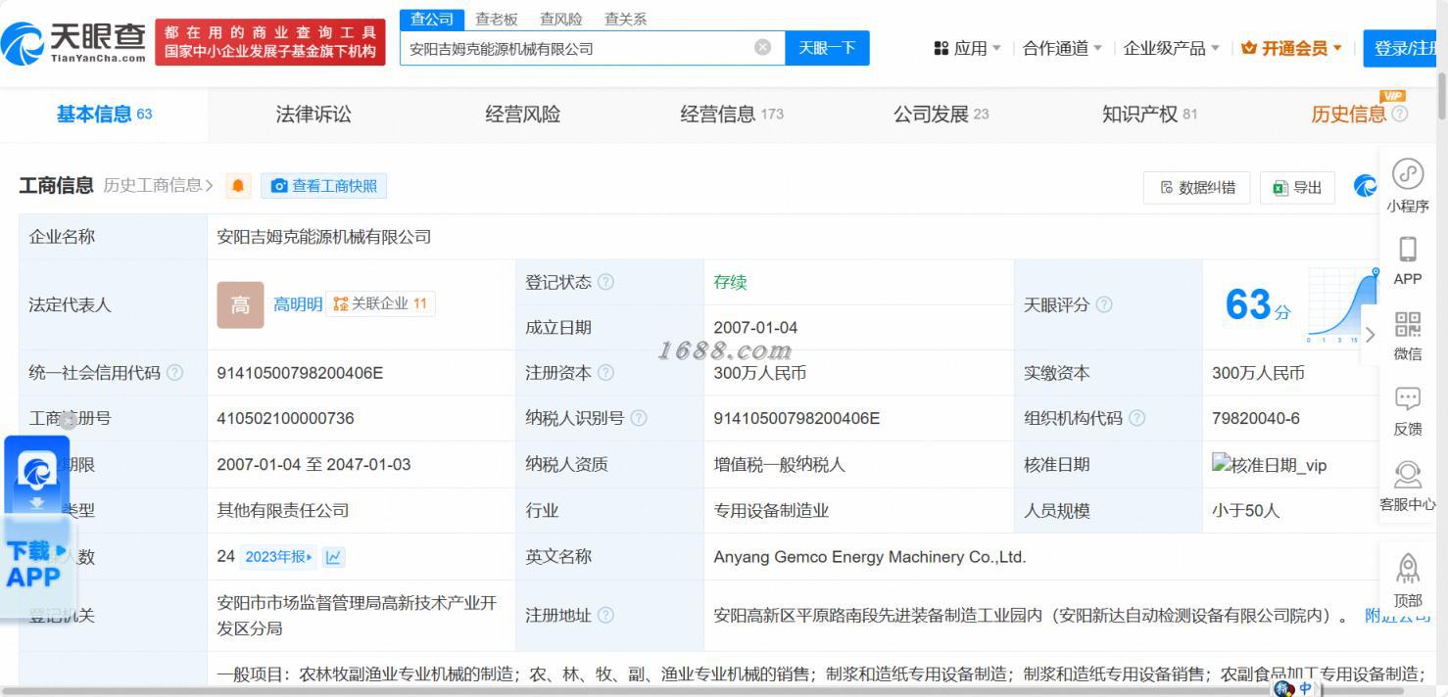1448x697 pixels.
Task: Click the 专用设备制造业 industry value
Action: pyautogui.click(x=771, y=510)
